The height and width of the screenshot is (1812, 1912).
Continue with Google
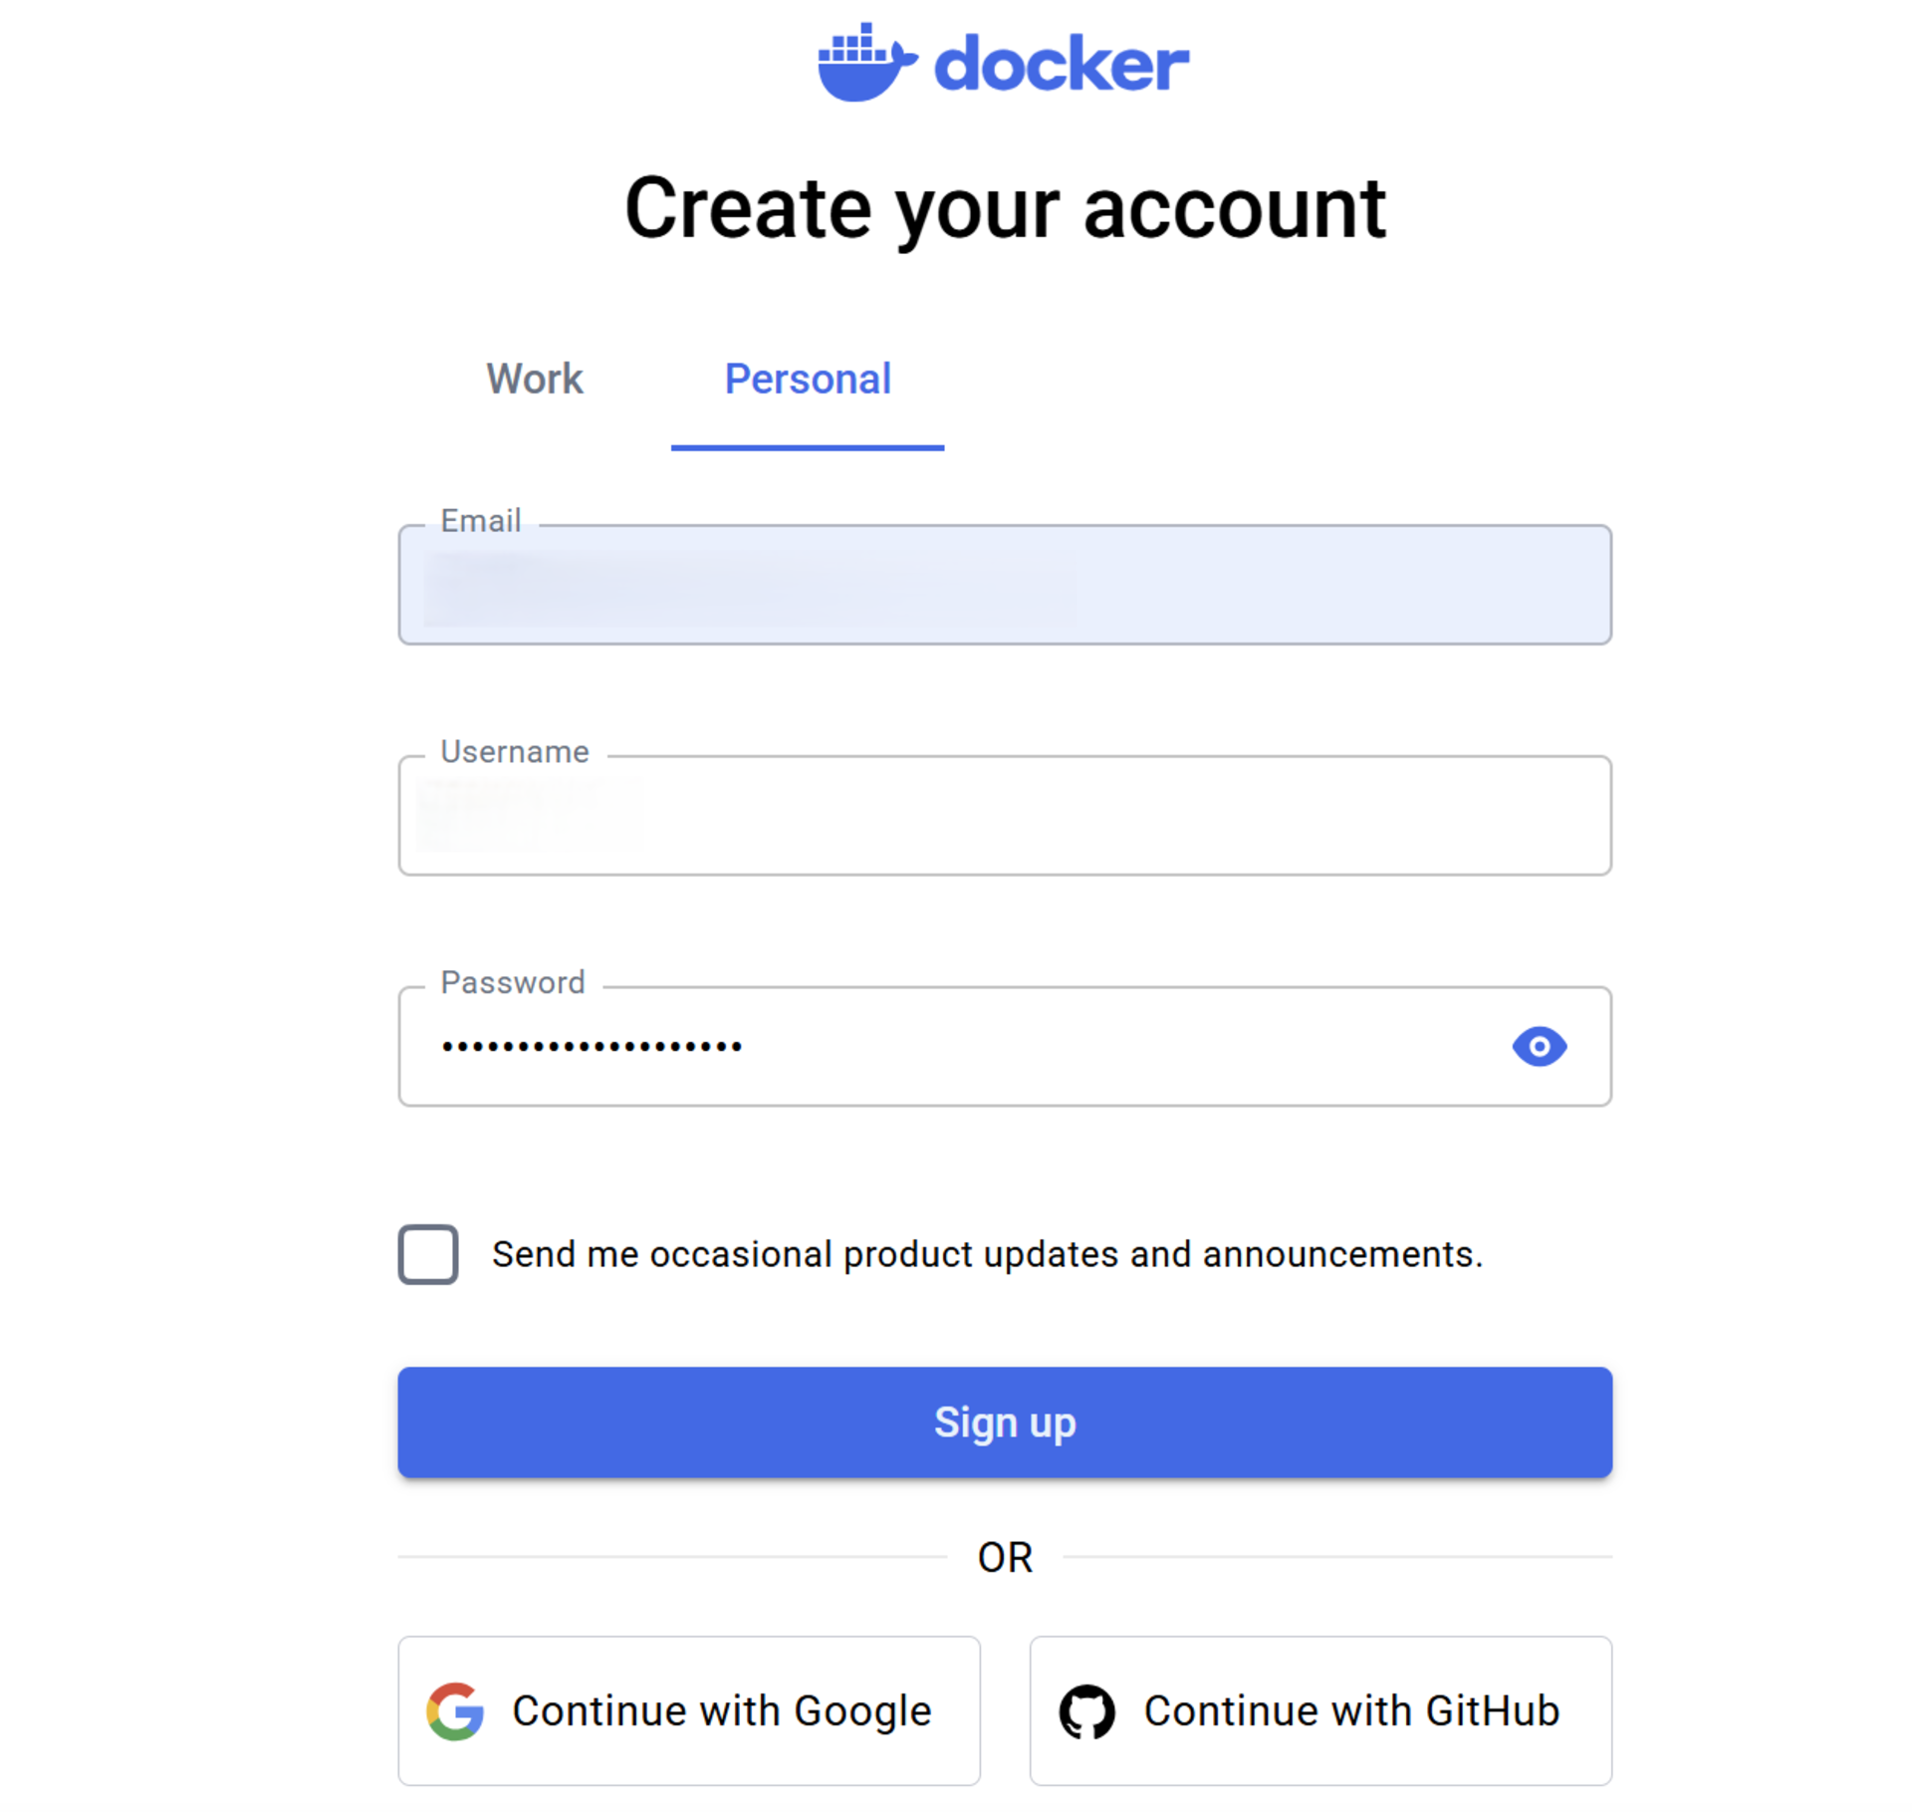[689, 1710]
